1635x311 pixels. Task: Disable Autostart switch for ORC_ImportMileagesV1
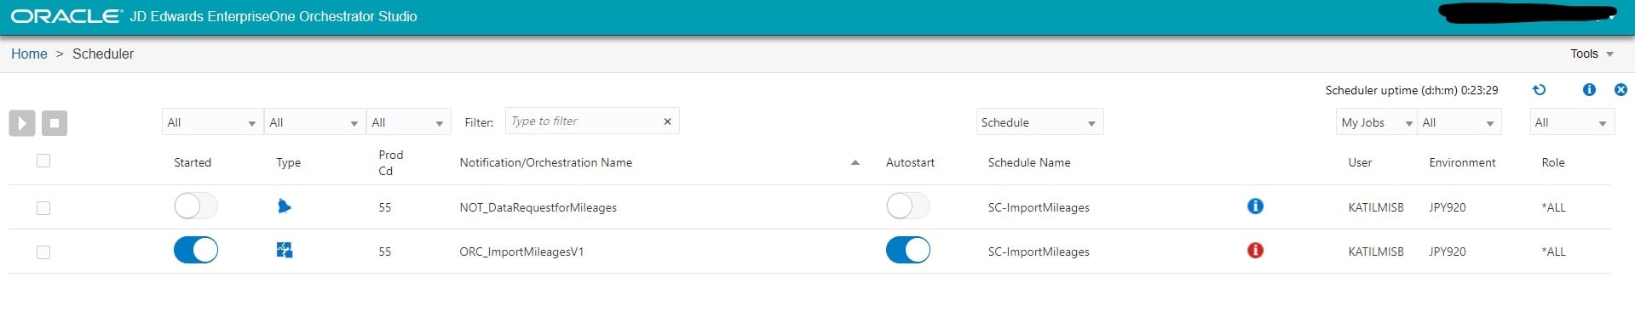click(908, 250)
